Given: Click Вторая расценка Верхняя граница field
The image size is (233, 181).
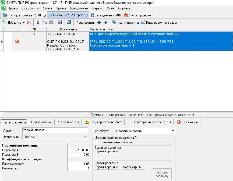Looking at the screenshot, I should coord(106,172).
